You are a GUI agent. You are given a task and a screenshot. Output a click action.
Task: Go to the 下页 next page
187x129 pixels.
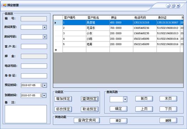click(x=168, y=109)
